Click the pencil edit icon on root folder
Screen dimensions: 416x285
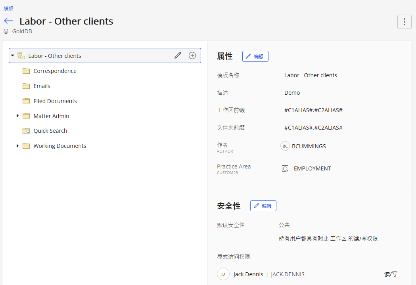[x=178, y=55]
